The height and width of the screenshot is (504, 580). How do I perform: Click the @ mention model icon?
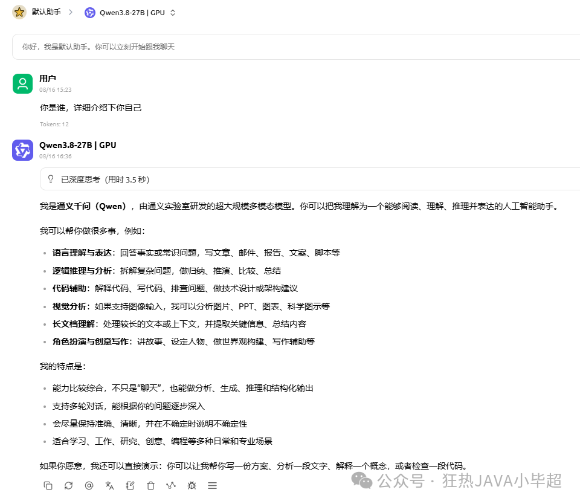[89, 485]
